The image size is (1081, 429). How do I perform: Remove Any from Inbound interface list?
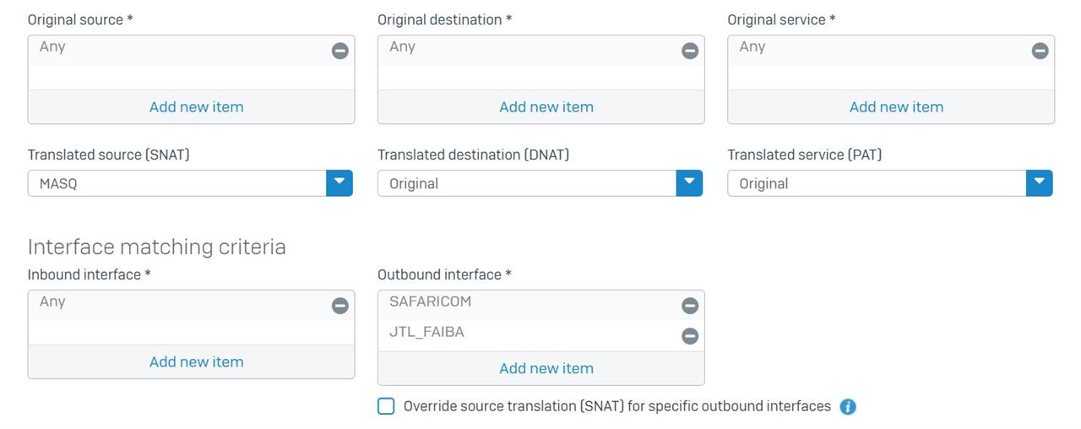pos(340,306)
